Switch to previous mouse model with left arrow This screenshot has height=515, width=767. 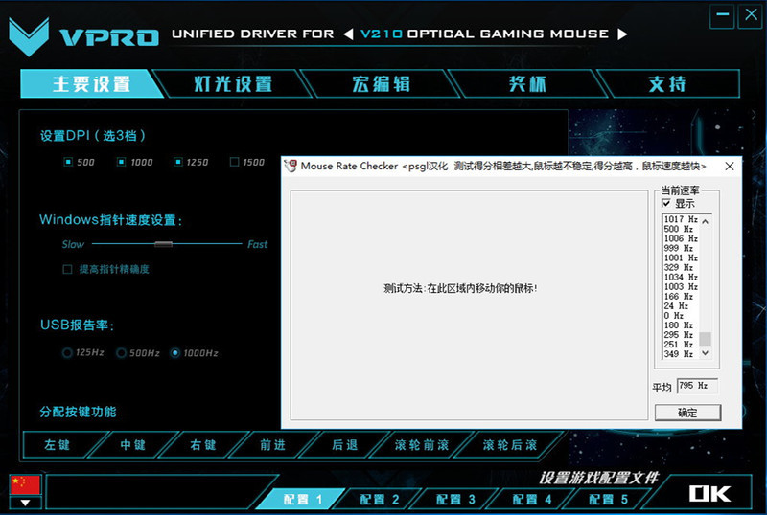[348, 34]
